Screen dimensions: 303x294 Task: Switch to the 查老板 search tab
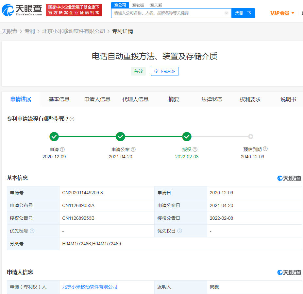click(137, 5)
